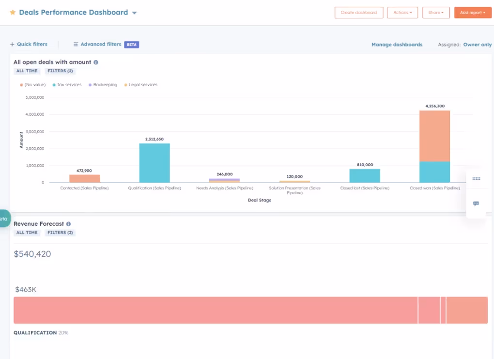Viewport: 494px width, 359px height.
Task: Click the Create dashboard button
Action: pyautogui.click(x=358, y=13)
